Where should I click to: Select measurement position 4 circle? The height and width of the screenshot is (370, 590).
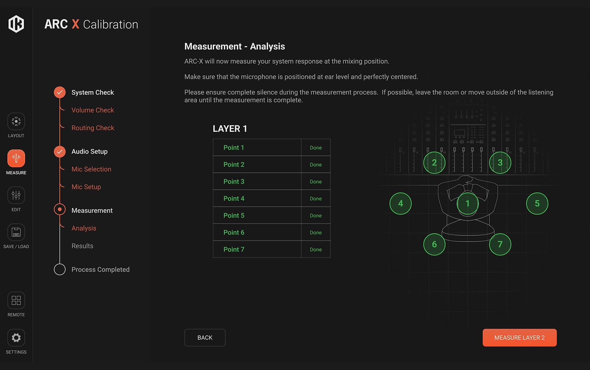(400, 204)
